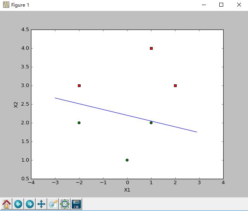248x211 pixels.
Task: Click the x-axis tick label −4
Action: (x=31, y=183)
